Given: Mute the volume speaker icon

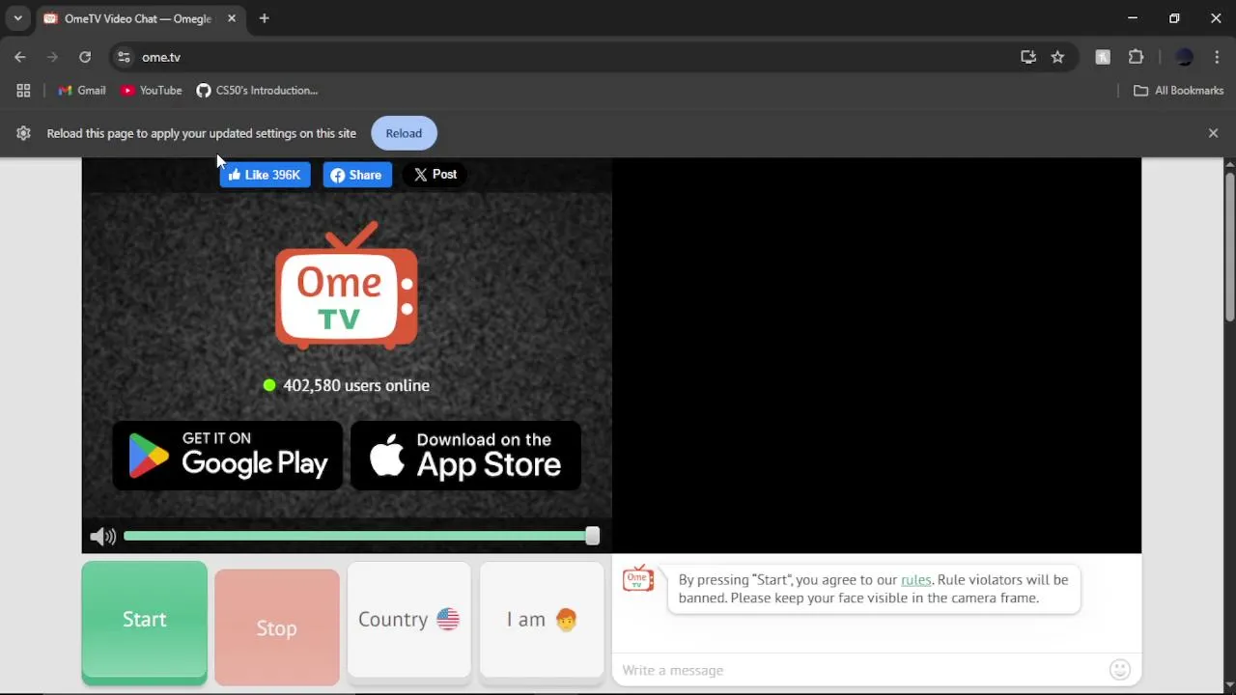Looking at the screenshot, I should pyautogui.click(x=102, y=537).
